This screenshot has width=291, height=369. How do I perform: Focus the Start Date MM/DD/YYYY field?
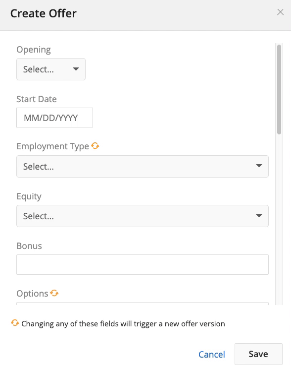tap(55, 118)
